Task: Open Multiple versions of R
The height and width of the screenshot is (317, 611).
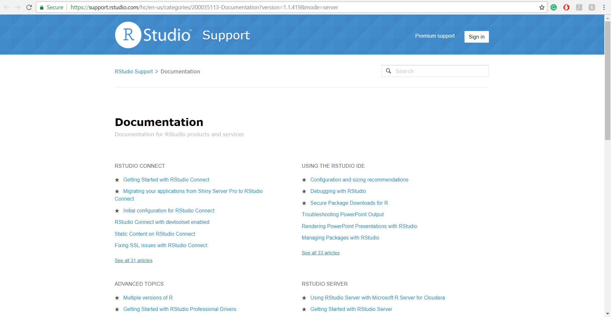Action: tap(148, 298)
